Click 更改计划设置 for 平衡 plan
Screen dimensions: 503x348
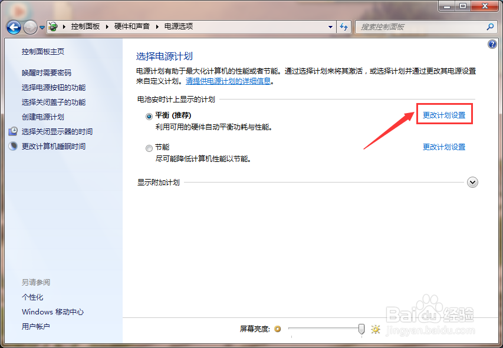click(444, 114)
